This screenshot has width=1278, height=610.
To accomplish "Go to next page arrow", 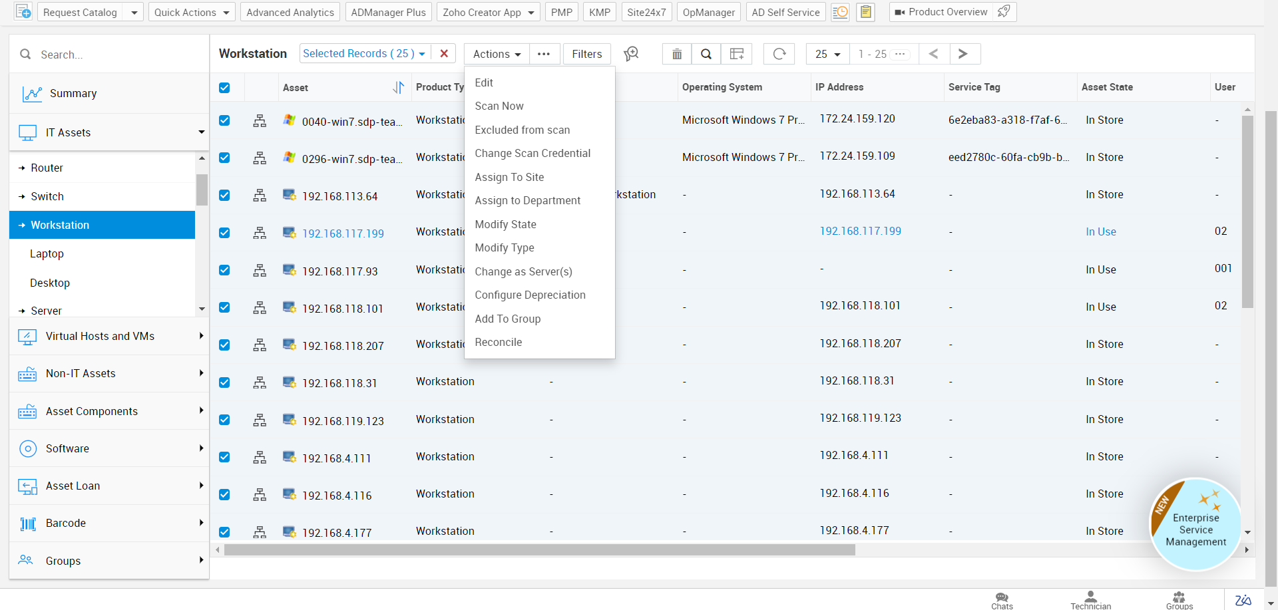I will [963, 54].
